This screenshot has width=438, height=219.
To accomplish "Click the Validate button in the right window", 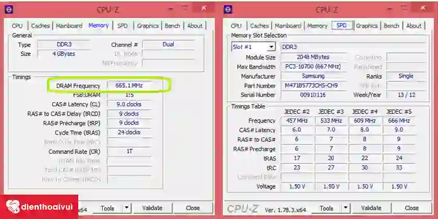I will [x=371, y=208].
